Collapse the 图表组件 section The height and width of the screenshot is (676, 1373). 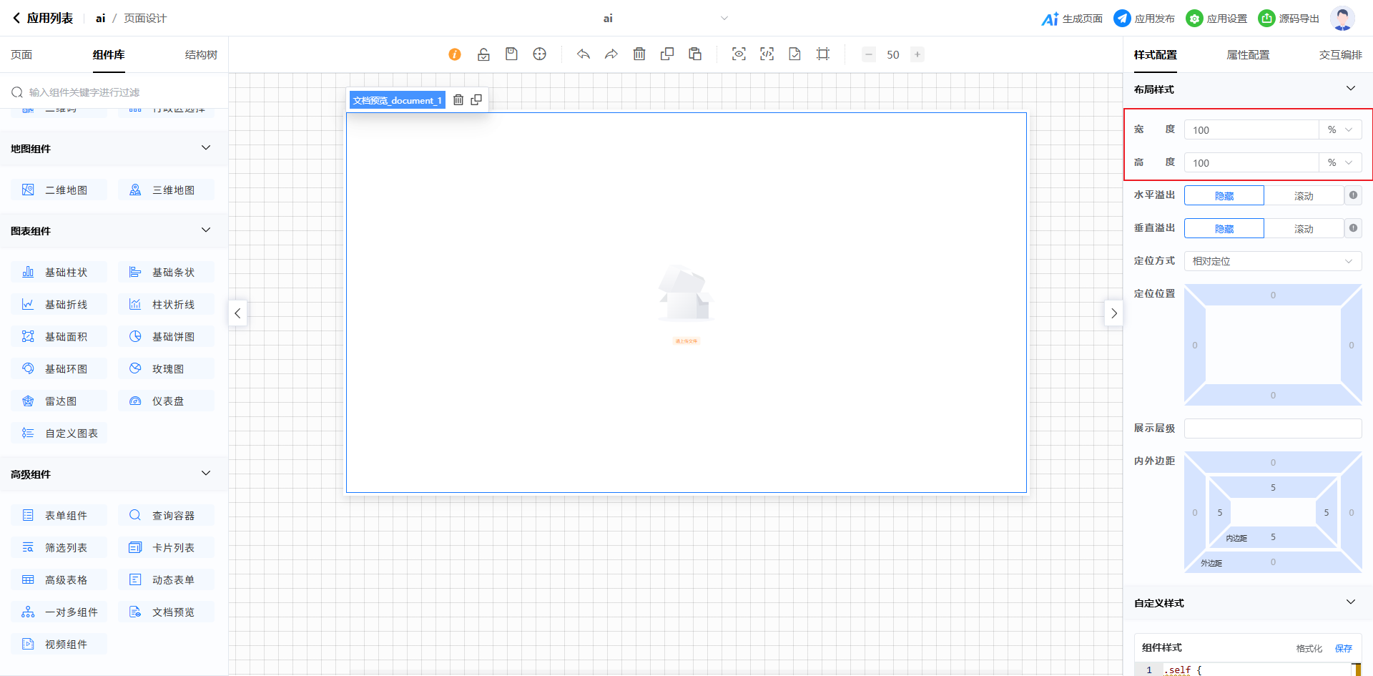coord(206,230)
